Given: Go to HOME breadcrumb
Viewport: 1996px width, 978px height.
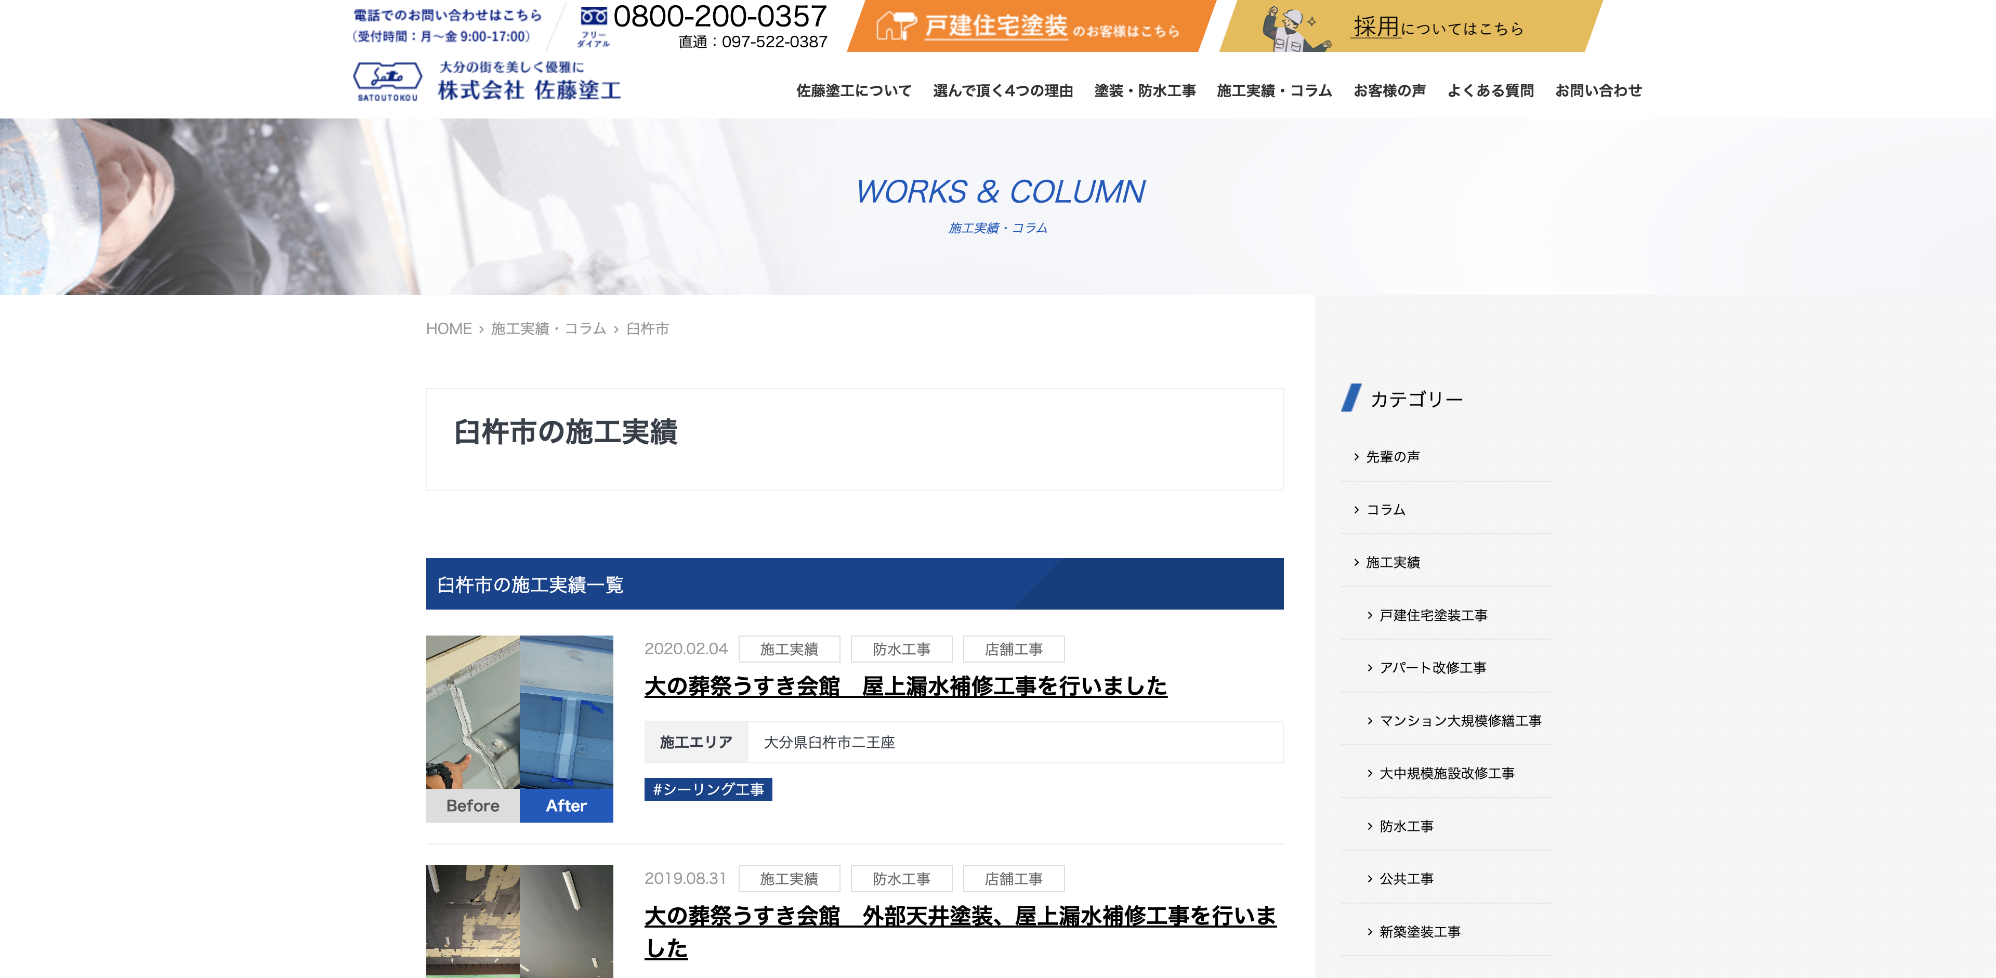Looking at the screenshot, I should click(x=449, y=329).
